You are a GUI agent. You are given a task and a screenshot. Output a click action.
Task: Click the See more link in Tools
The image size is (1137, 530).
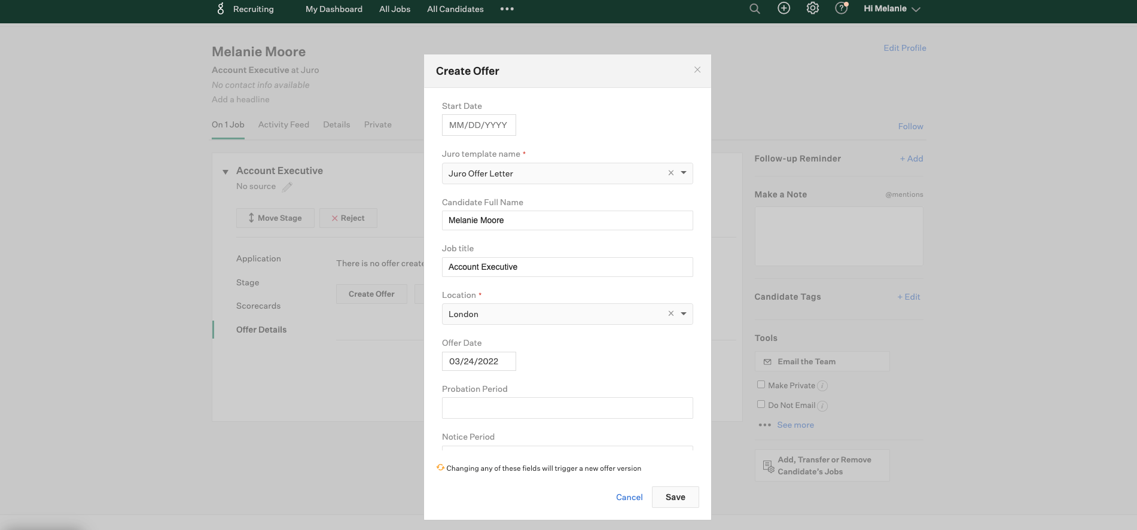coord(795,425)
